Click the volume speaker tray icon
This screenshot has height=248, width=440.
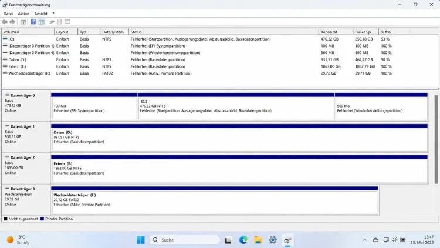[394, 240]
